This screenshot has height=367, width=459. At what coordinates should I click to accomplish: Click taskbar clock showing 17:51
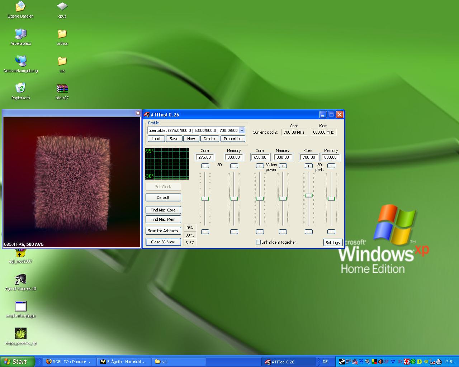(x=449, y=362)
